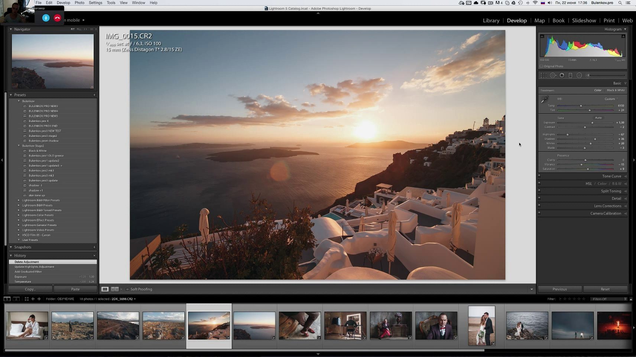The width and height of the screenshot is (636, 357).
Task: Clear history with the X icon
Action: tap(94, 255)
